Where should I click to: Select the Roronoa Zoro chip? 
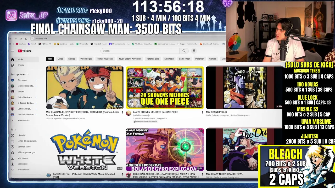153,59
